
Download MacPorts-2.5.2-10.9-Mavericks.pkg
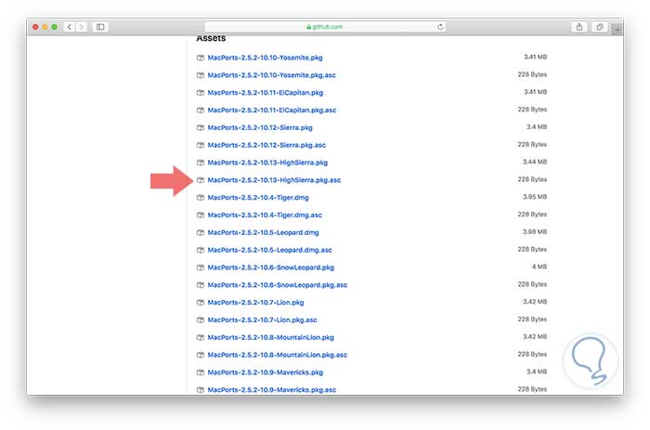pyautogui.click(x=266, y=372)
